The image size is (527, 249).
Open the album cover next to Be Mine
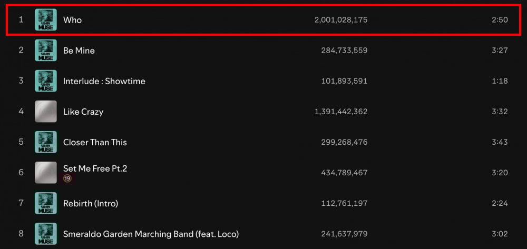pyautogui.click(x=46, y=51)
